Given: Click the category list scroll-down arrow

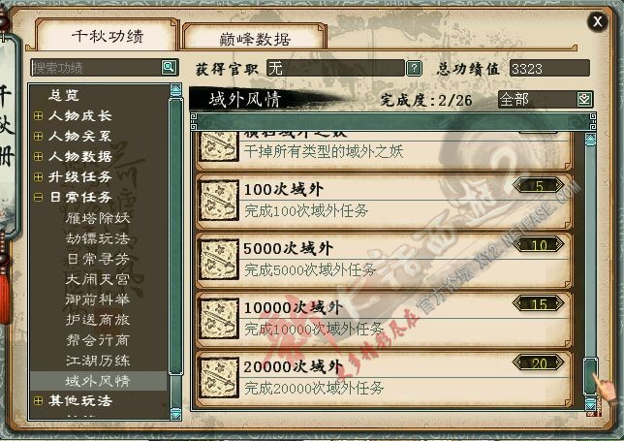Looking at the screenshot, I should point(176,414).
